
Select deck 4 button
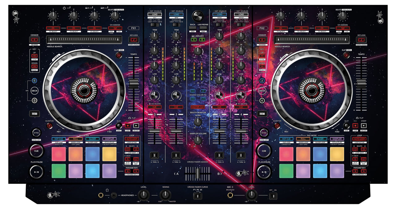262,100
